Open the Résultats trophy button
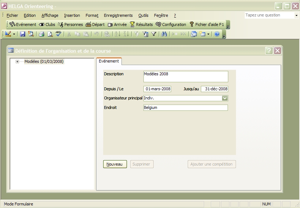The height and width of the screenshot is (208, 300). point(141,24)
